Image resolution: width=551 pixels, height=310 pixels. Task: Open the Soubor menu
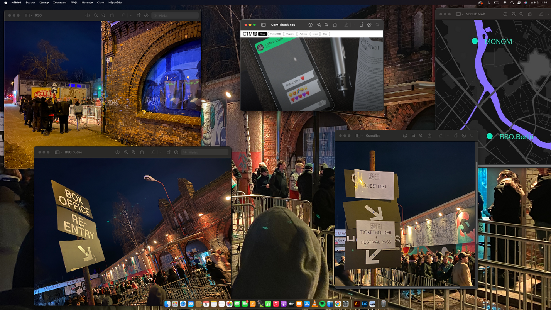[x=30, y=3]
